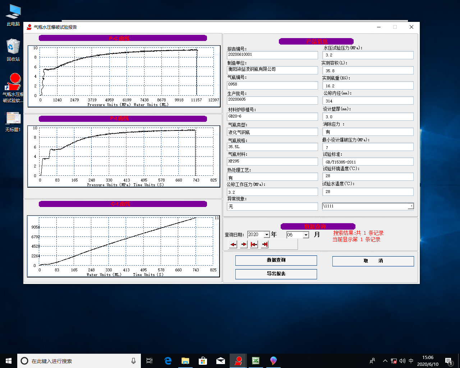Click 试验标准 field GB/T15385-2011
This screenshot has width=460, height=368.
click(368, 162)
